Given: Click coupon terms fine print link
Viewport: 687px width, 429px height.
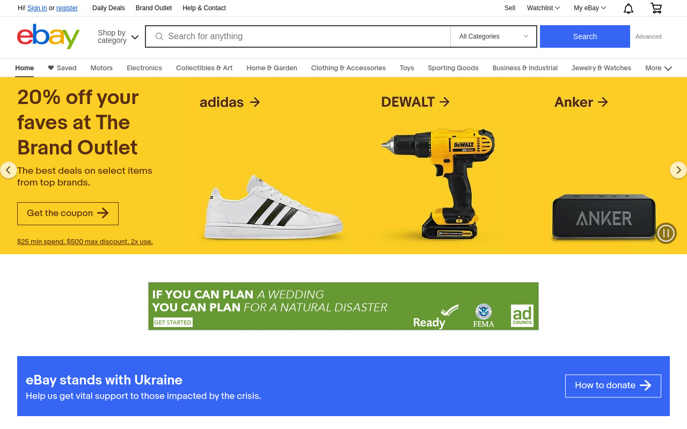Looking at the screenshot, I should tap(85, 242).
